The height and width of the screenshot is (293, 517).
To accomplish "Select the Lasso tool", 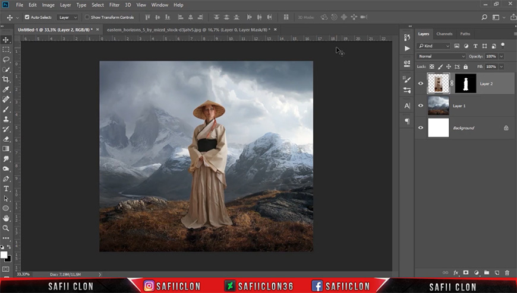I will tap(6, 59).
